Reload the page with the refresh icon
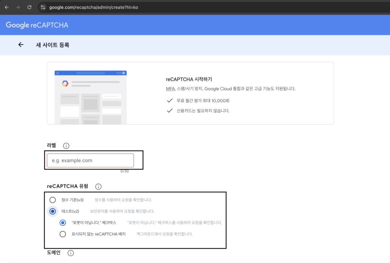390x263 pixels. (29, 7)
